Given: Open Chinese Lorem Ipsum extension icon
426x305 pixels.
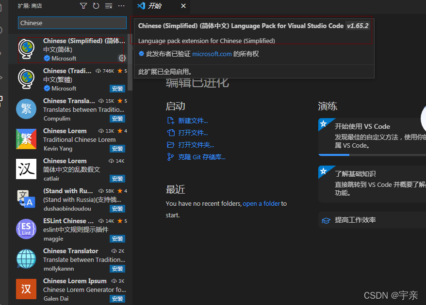Looking at the screenshot, I should [26, 289].
